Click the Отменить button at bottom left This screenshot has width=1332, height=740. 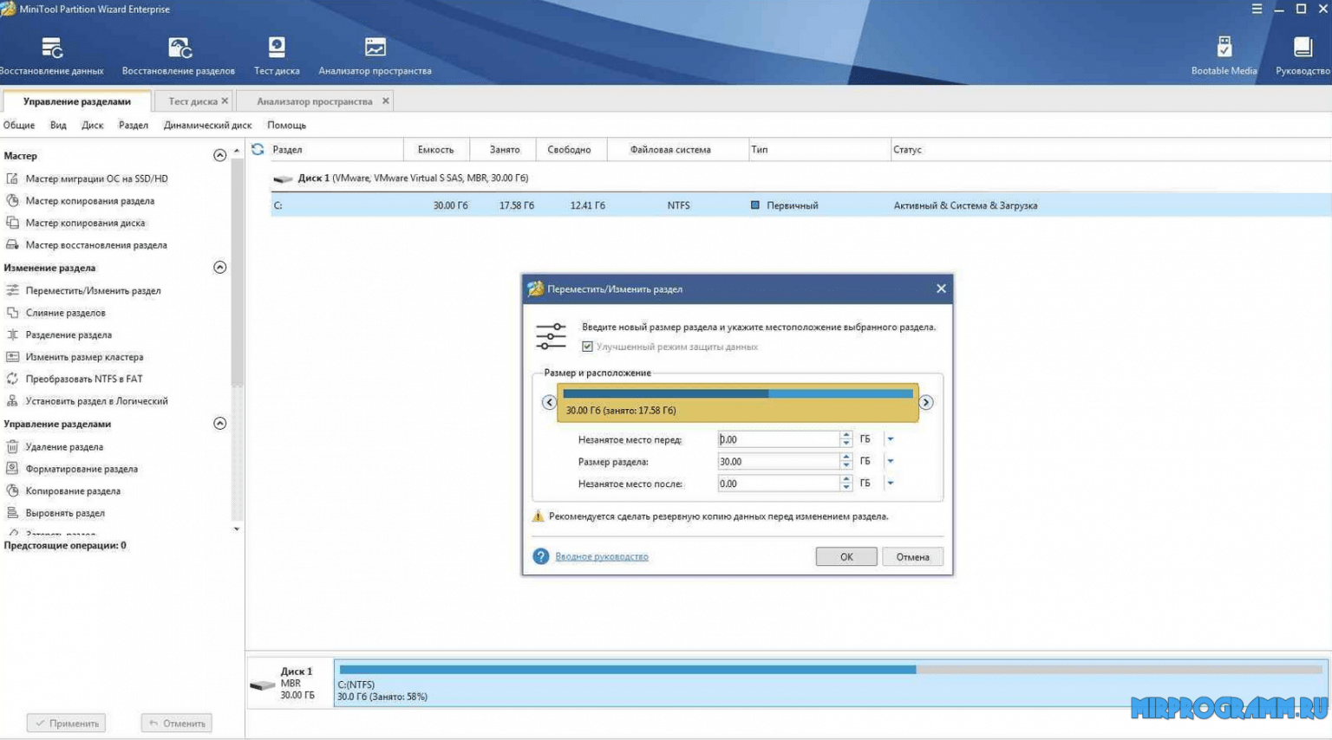tap(177, 723)
